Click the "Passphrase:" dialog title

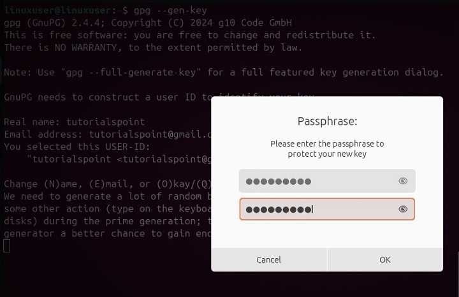click(x=327, y=120)
